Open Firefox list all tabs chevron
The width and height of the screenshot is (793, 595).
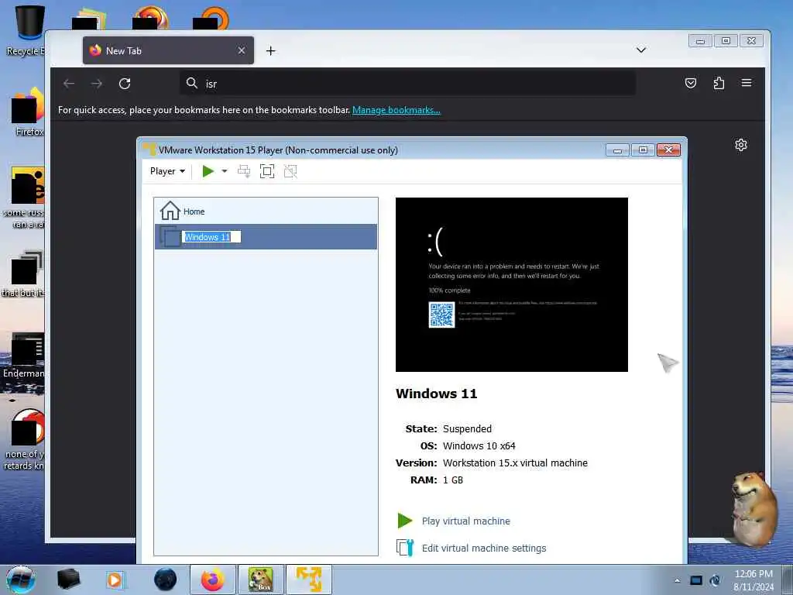(x=640, y=50)
